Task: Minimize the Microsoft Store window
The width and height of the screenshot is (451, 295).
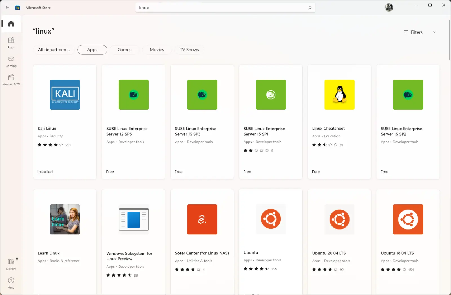Action: [x=416, y=5]
